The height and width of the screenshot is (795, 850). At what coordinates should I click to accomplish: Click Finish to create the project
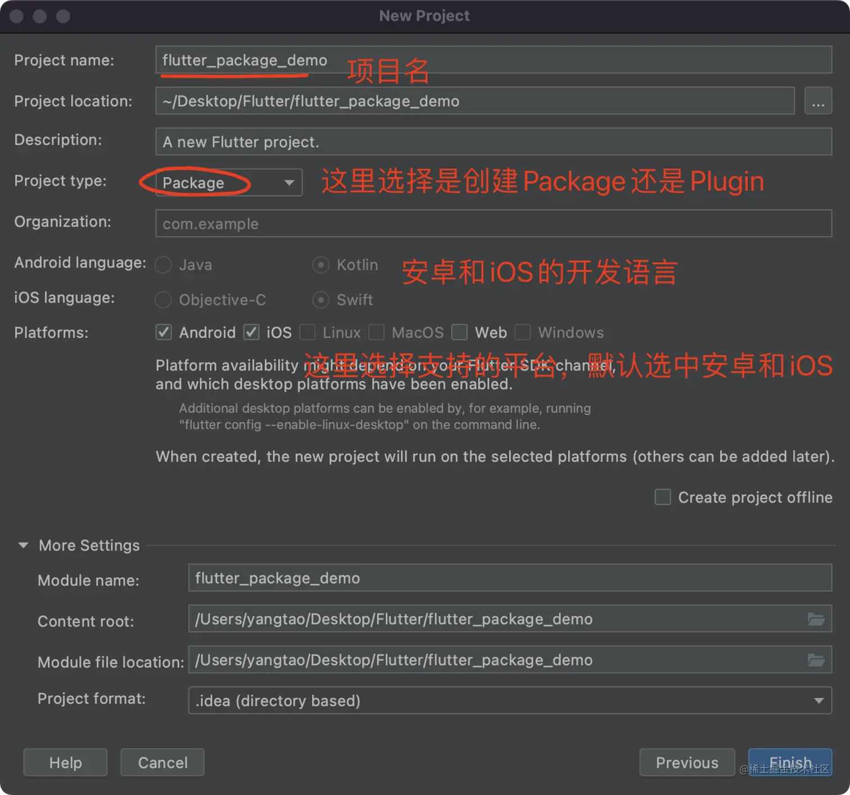(790, 762)
